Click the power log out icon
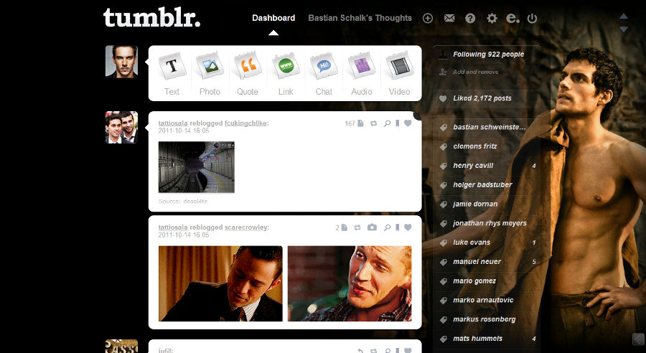 (532, 18)
